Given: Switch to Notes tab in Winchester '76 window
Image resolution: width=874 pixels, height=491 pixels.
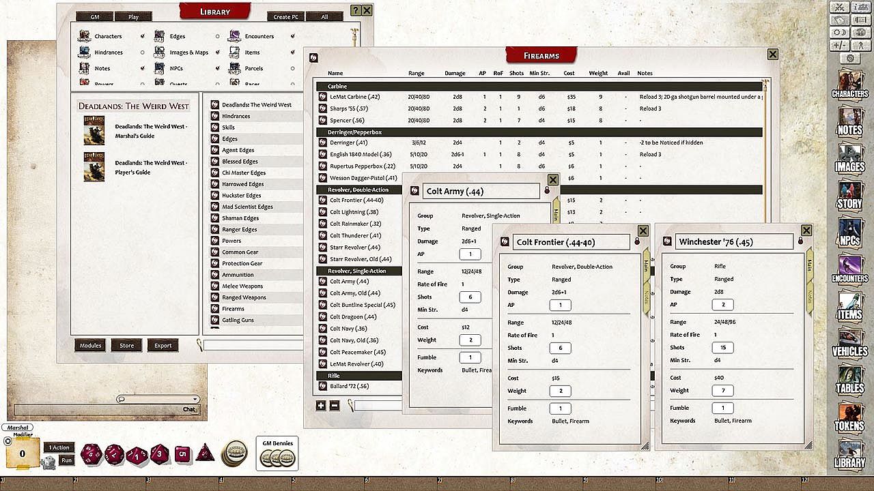Looking at the screenshot, I should 810,297.
